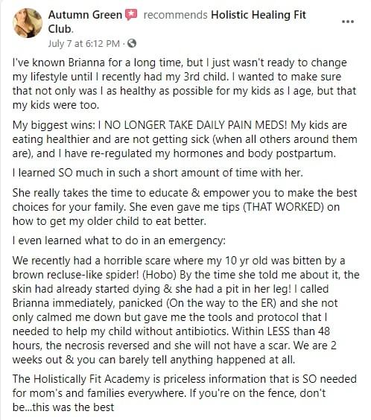
Task: Click the final line 'be...this was the best'
Action: [63, 407]
